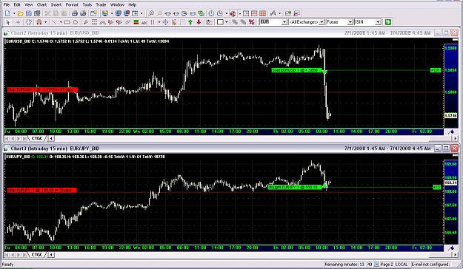Click the green go arrow button

tap(388, 22)
